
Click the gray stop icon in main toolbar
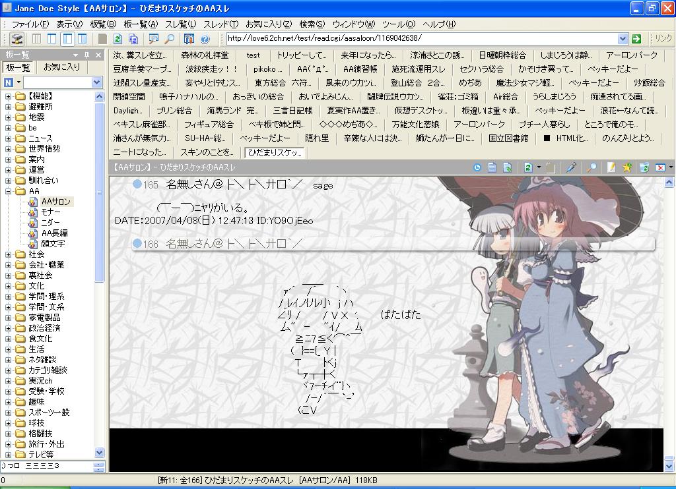coord(102,39)
